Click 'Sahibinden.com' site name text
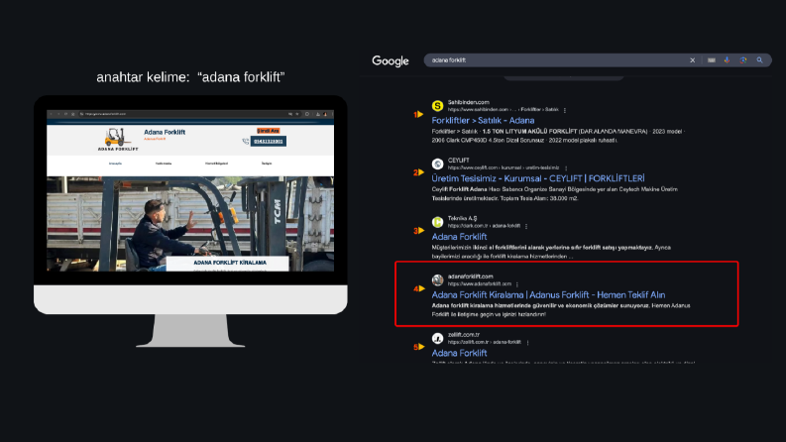The height and width of the screenshot is (442, 786). tap(468, 102)
